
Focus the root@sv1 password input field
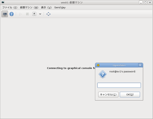coord(119,85)
